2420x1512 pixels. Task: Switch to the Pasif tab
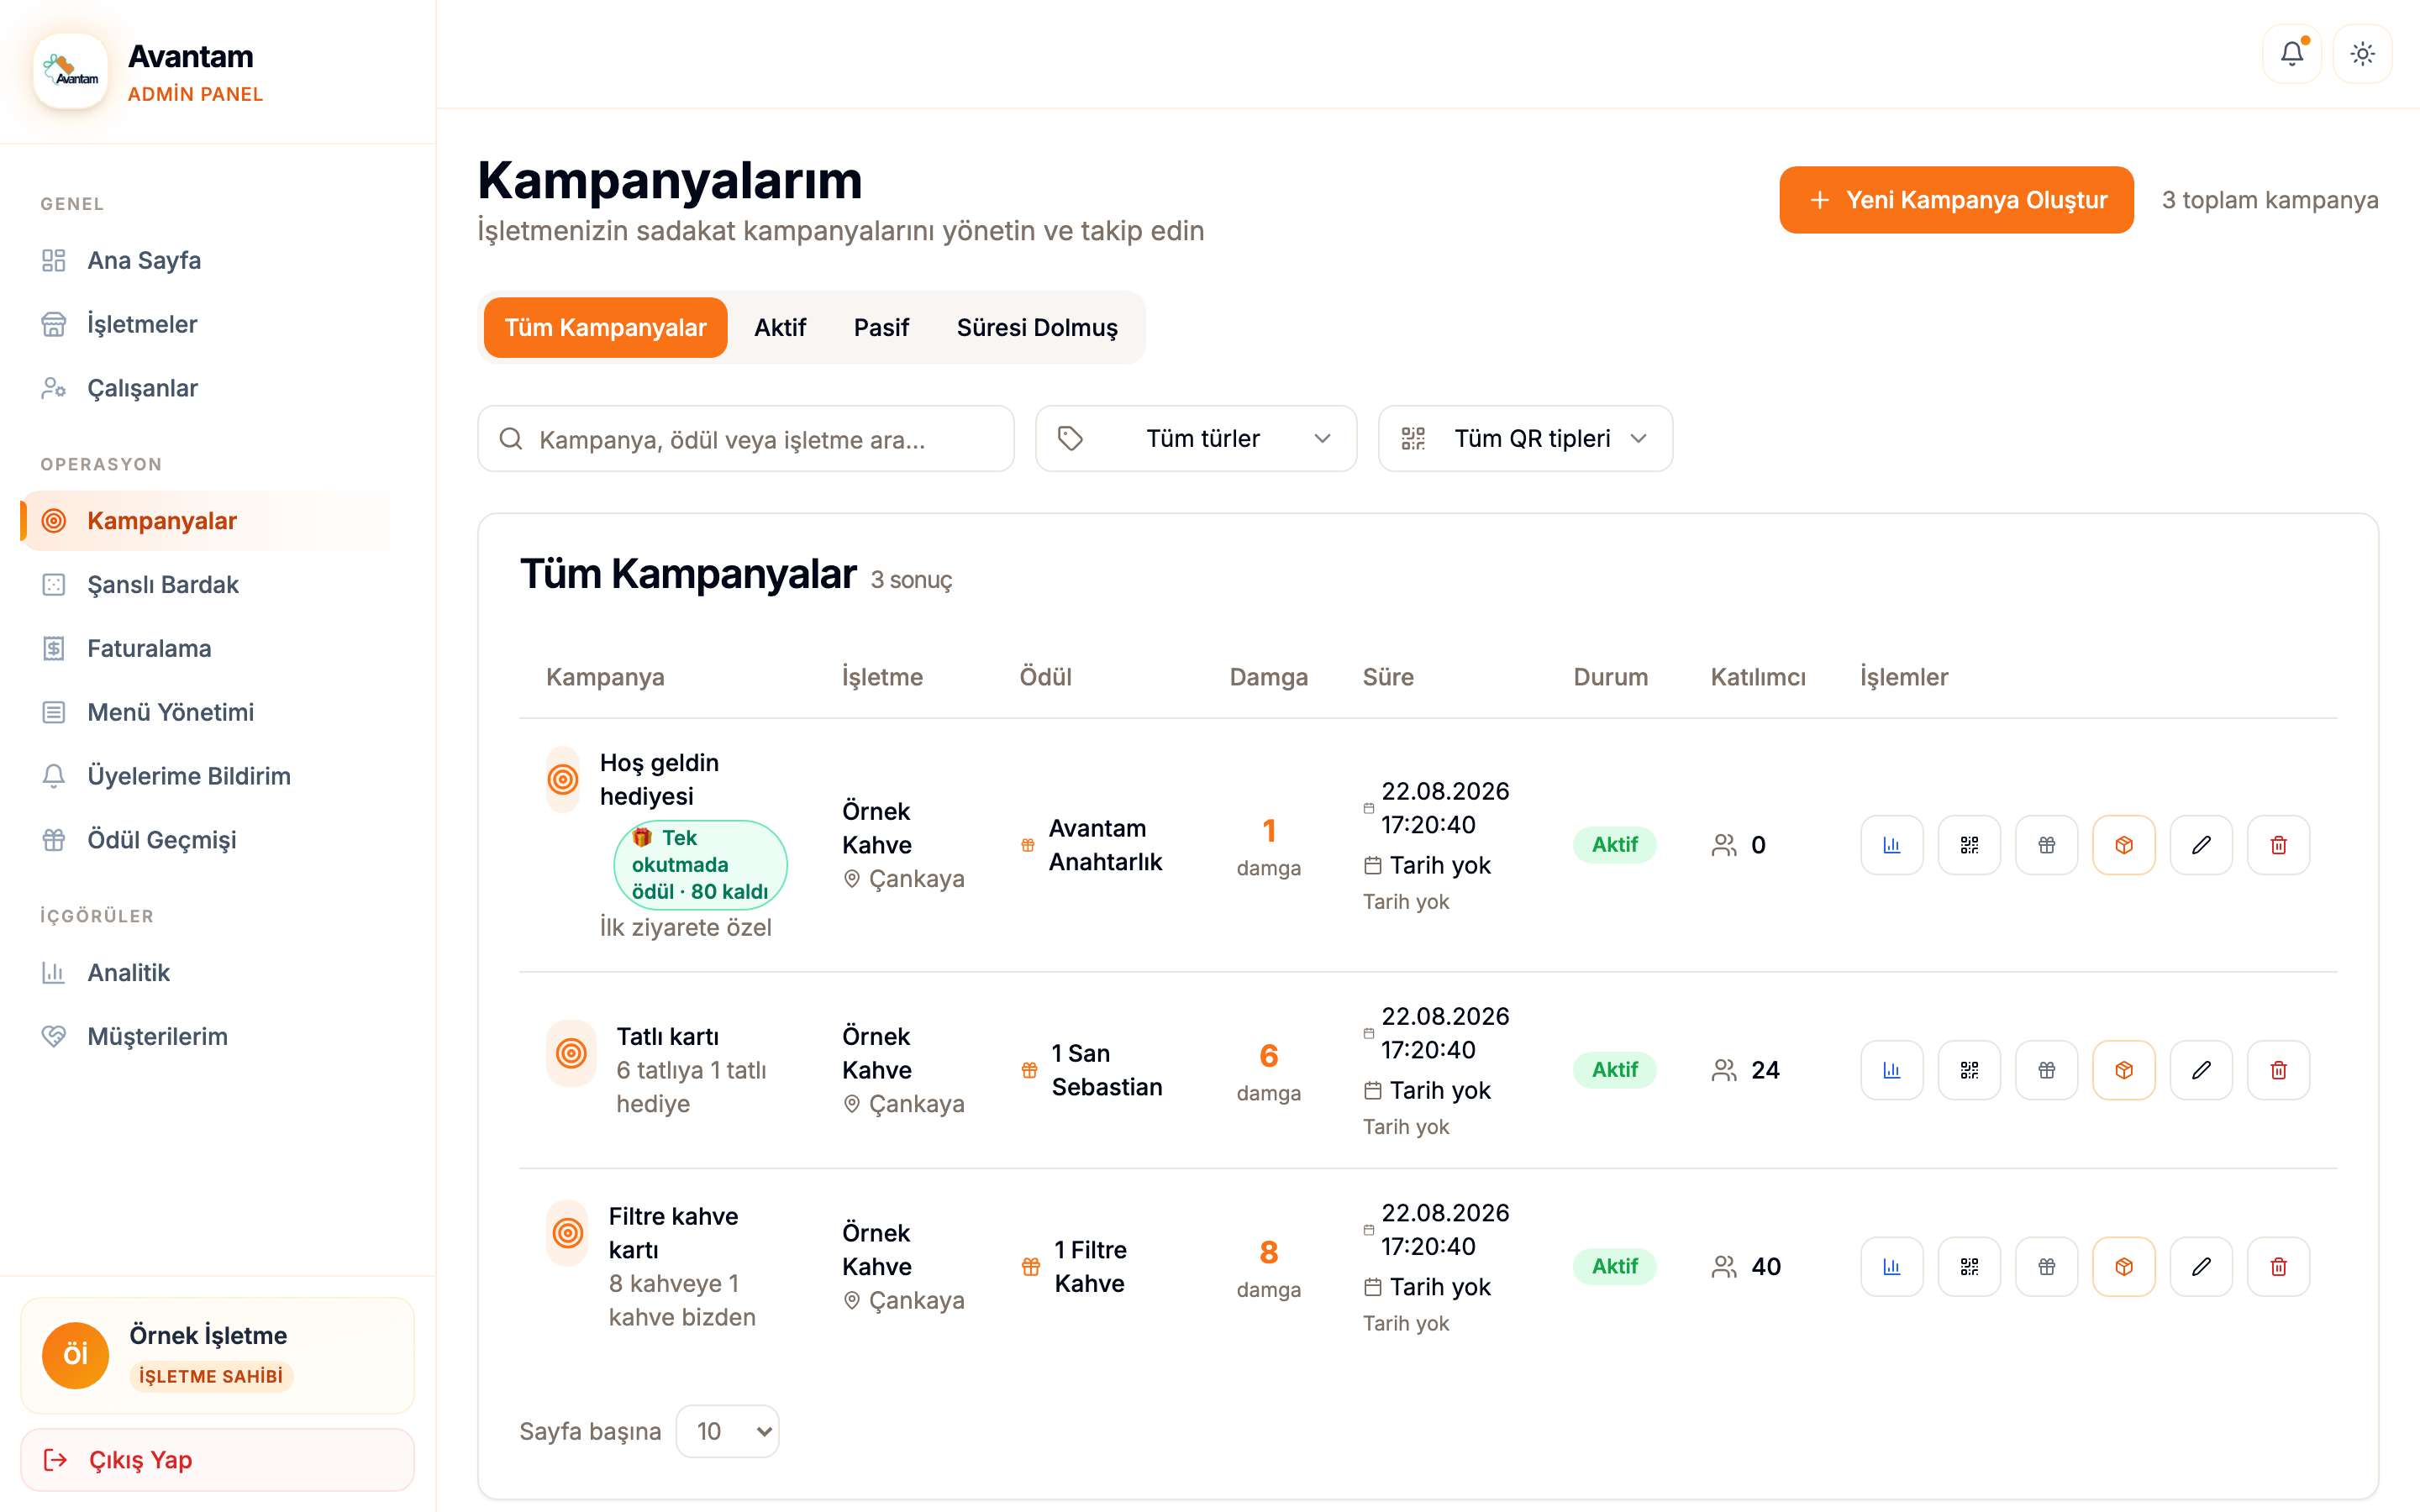coord(881,327)
